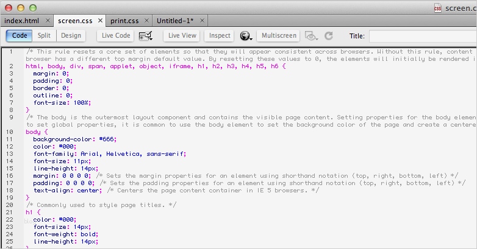Click the 'html, body, div, span' selector line

(x=156, y=66)
